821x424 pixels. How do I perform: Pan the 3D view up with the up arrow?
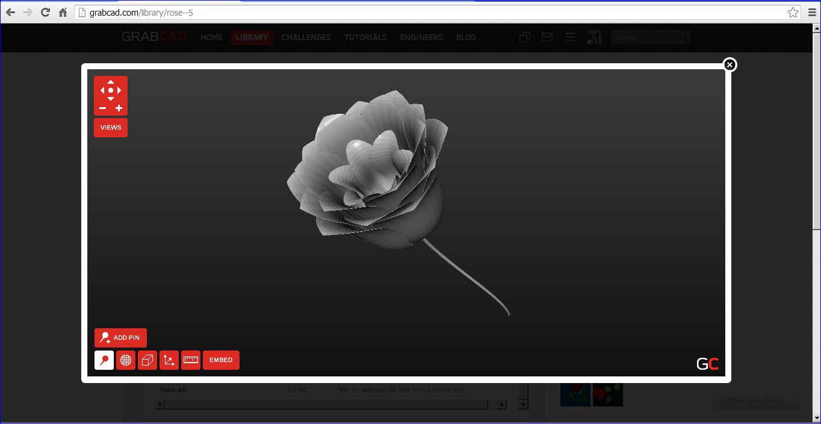[x=111, y=82]
